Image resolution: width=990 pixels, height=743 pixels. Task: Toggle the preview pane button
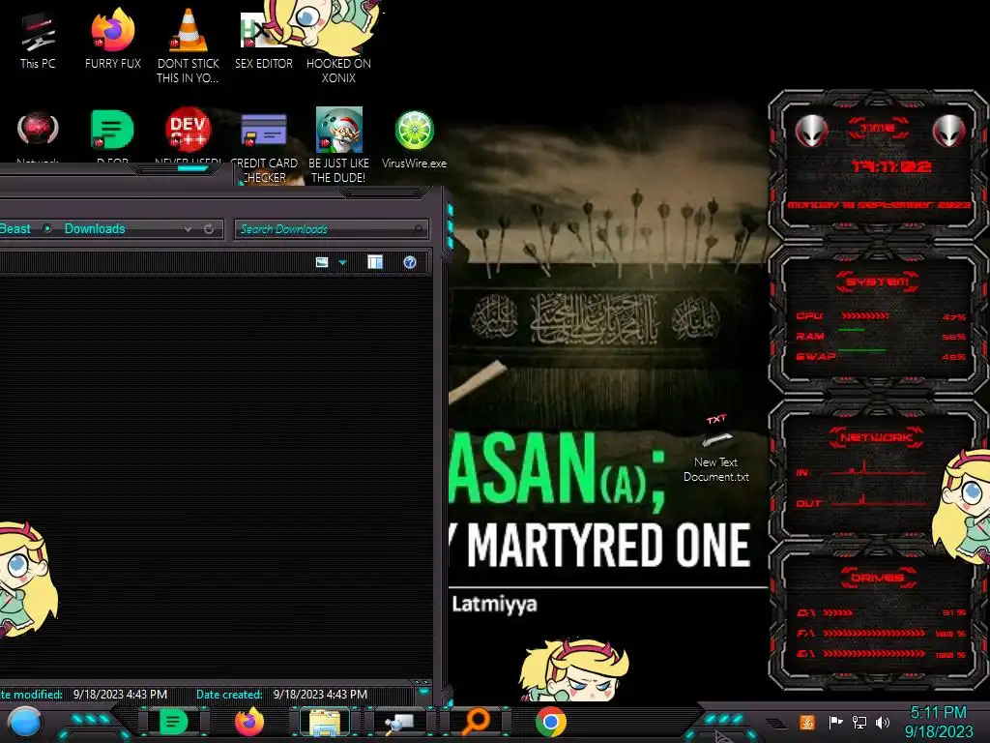point(375,262)
